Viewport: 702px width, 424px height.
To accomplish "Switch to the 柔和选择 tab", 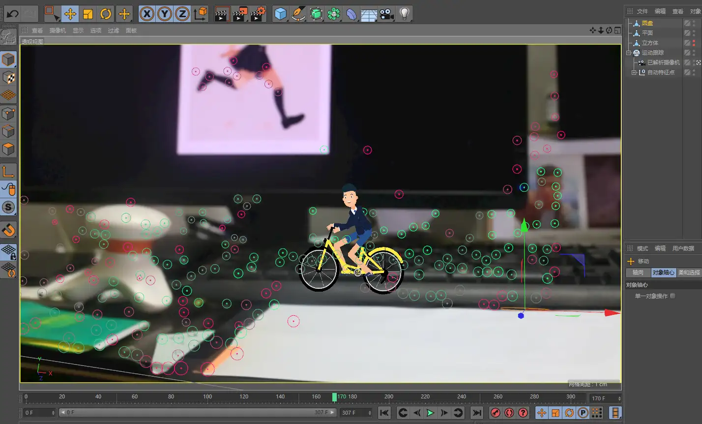I will 689,273.
